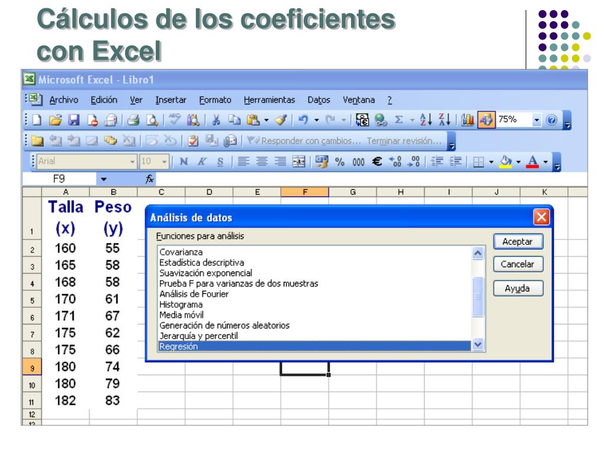
Task: Open the Font Color dropdown arrow
Action: pyautogui.click(x=546, y=162)
